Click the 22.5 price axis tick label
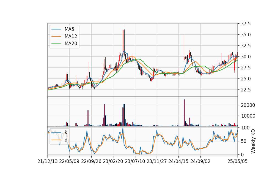 click(246, 90)
